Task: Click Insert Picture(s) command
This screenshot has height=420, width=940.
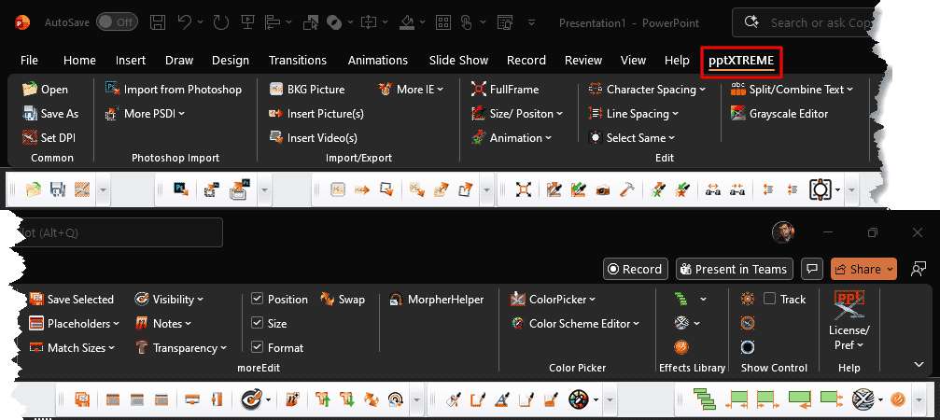Action: [x=316, y=113]
